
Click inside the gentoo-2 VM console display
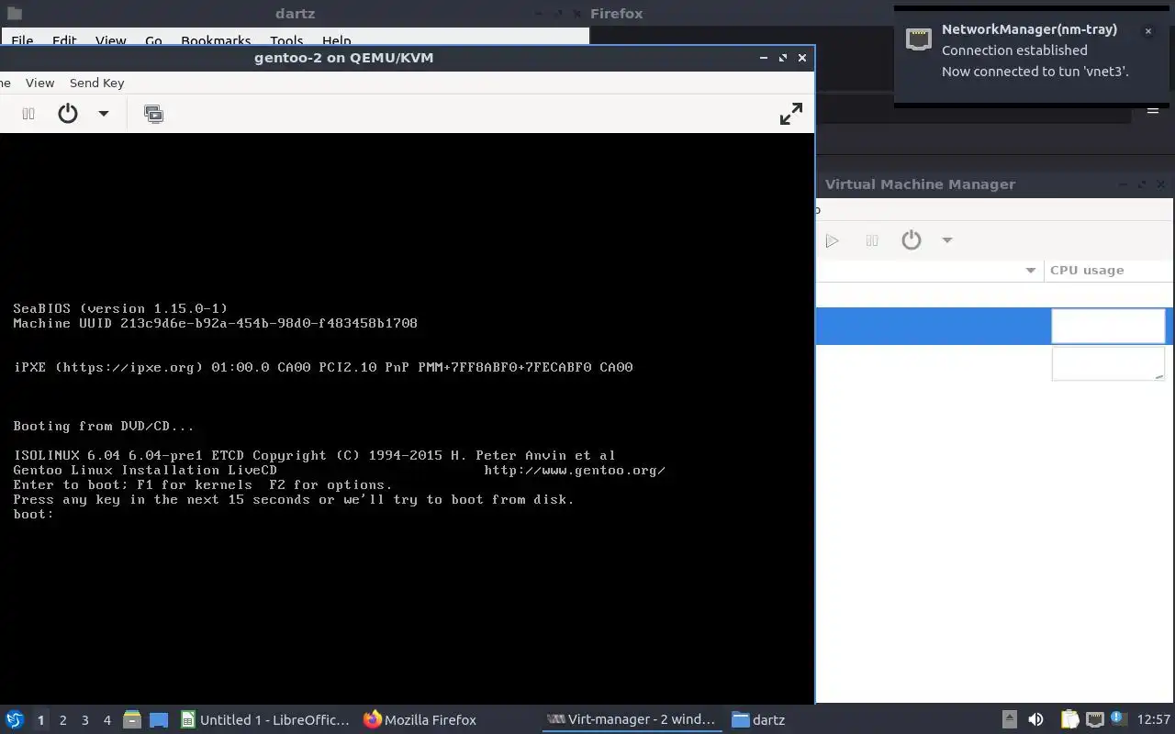click(x=407, y=418)
